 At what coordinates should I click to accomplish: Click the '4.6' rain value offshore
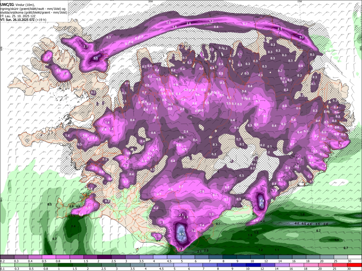click(x=297, y=224)
